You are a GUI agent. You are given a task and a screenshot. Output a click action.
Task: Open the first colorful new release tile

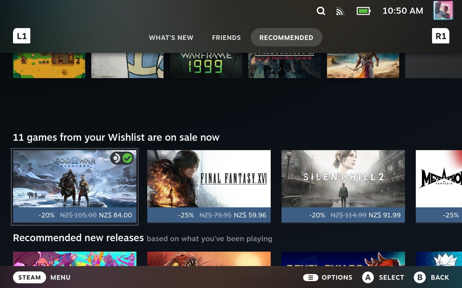point(75,259)
